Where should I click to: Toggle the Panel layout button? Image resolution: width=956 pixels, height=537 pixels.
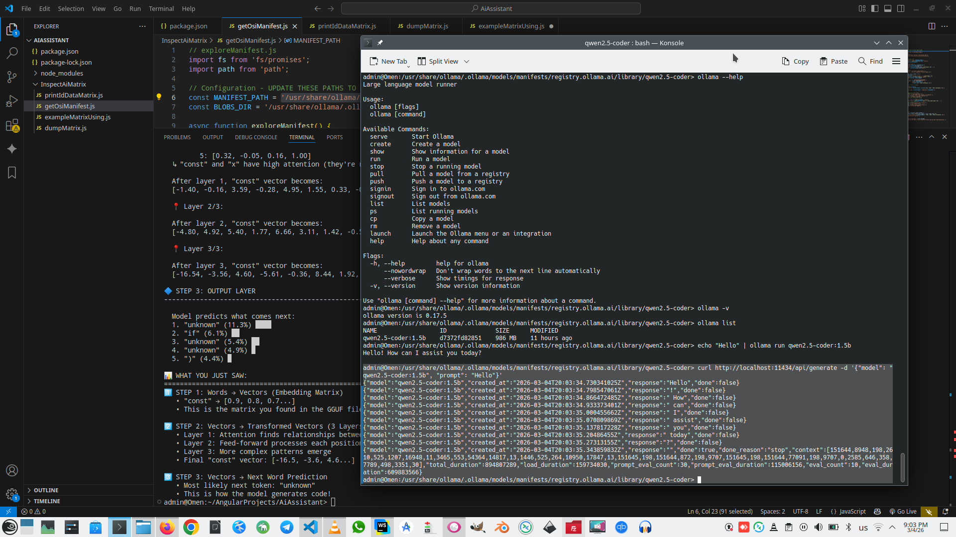click(x=888, y=8)
